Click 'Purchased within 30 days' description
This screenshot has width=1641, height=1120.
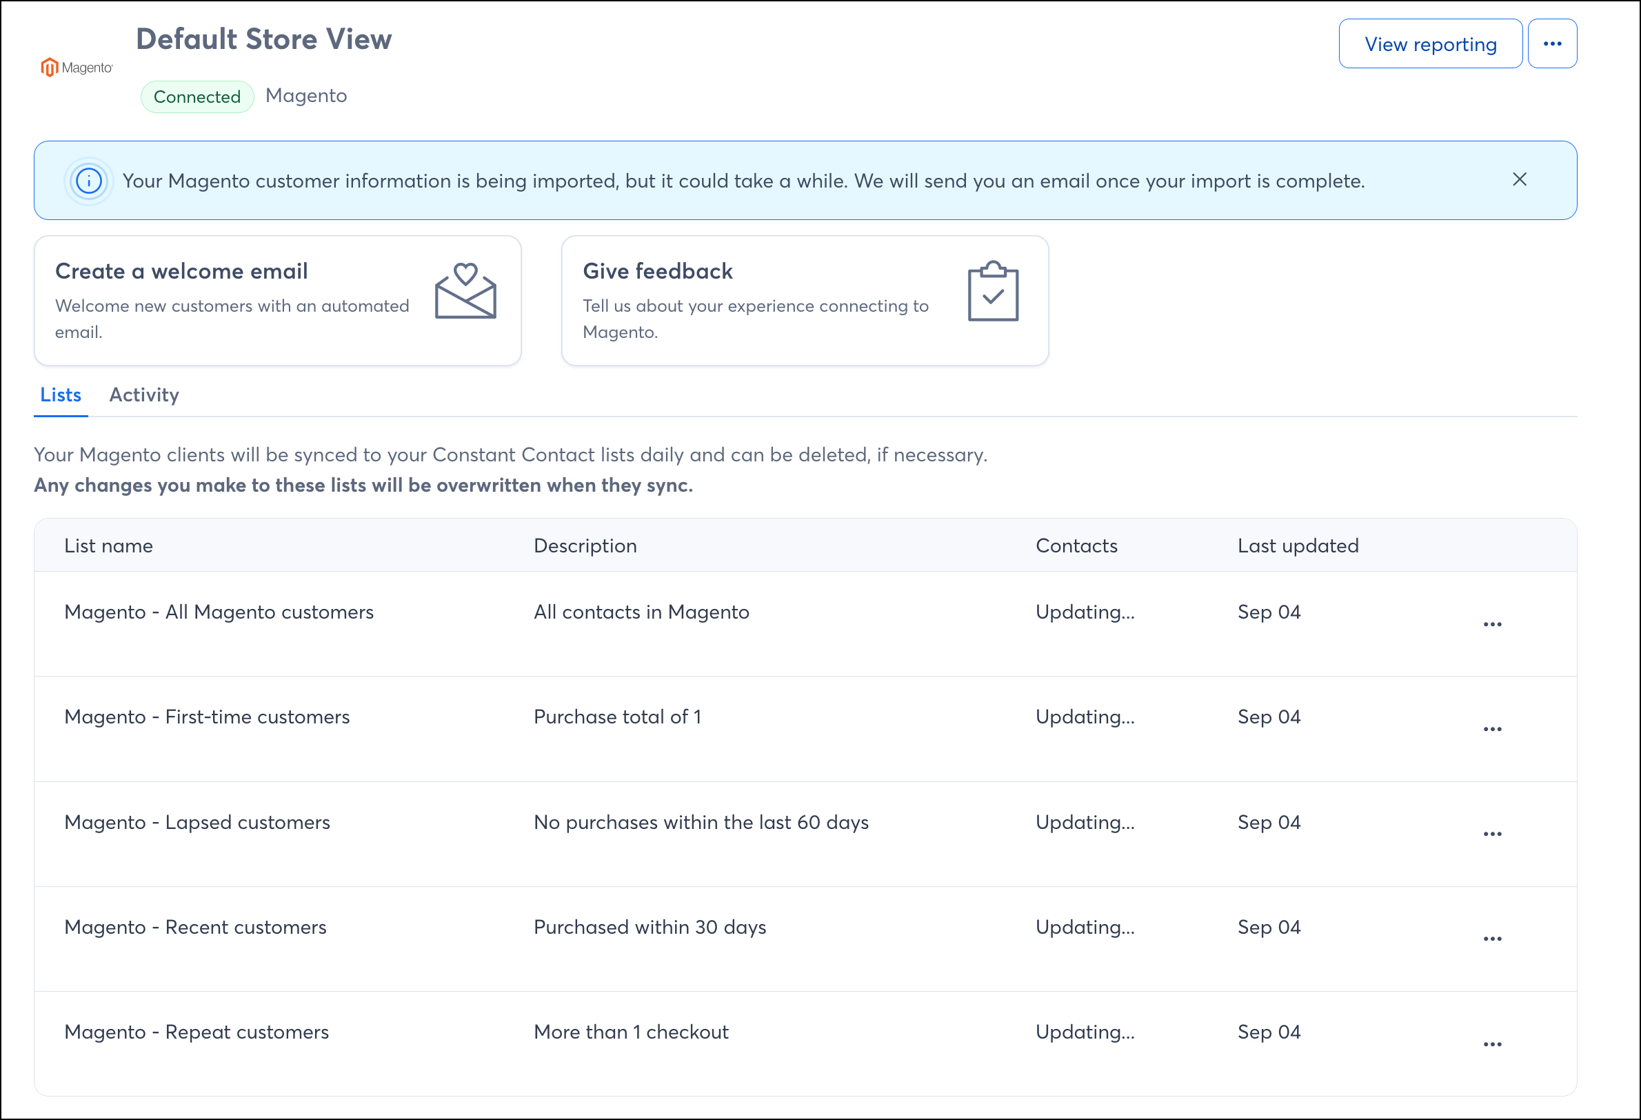650,927
